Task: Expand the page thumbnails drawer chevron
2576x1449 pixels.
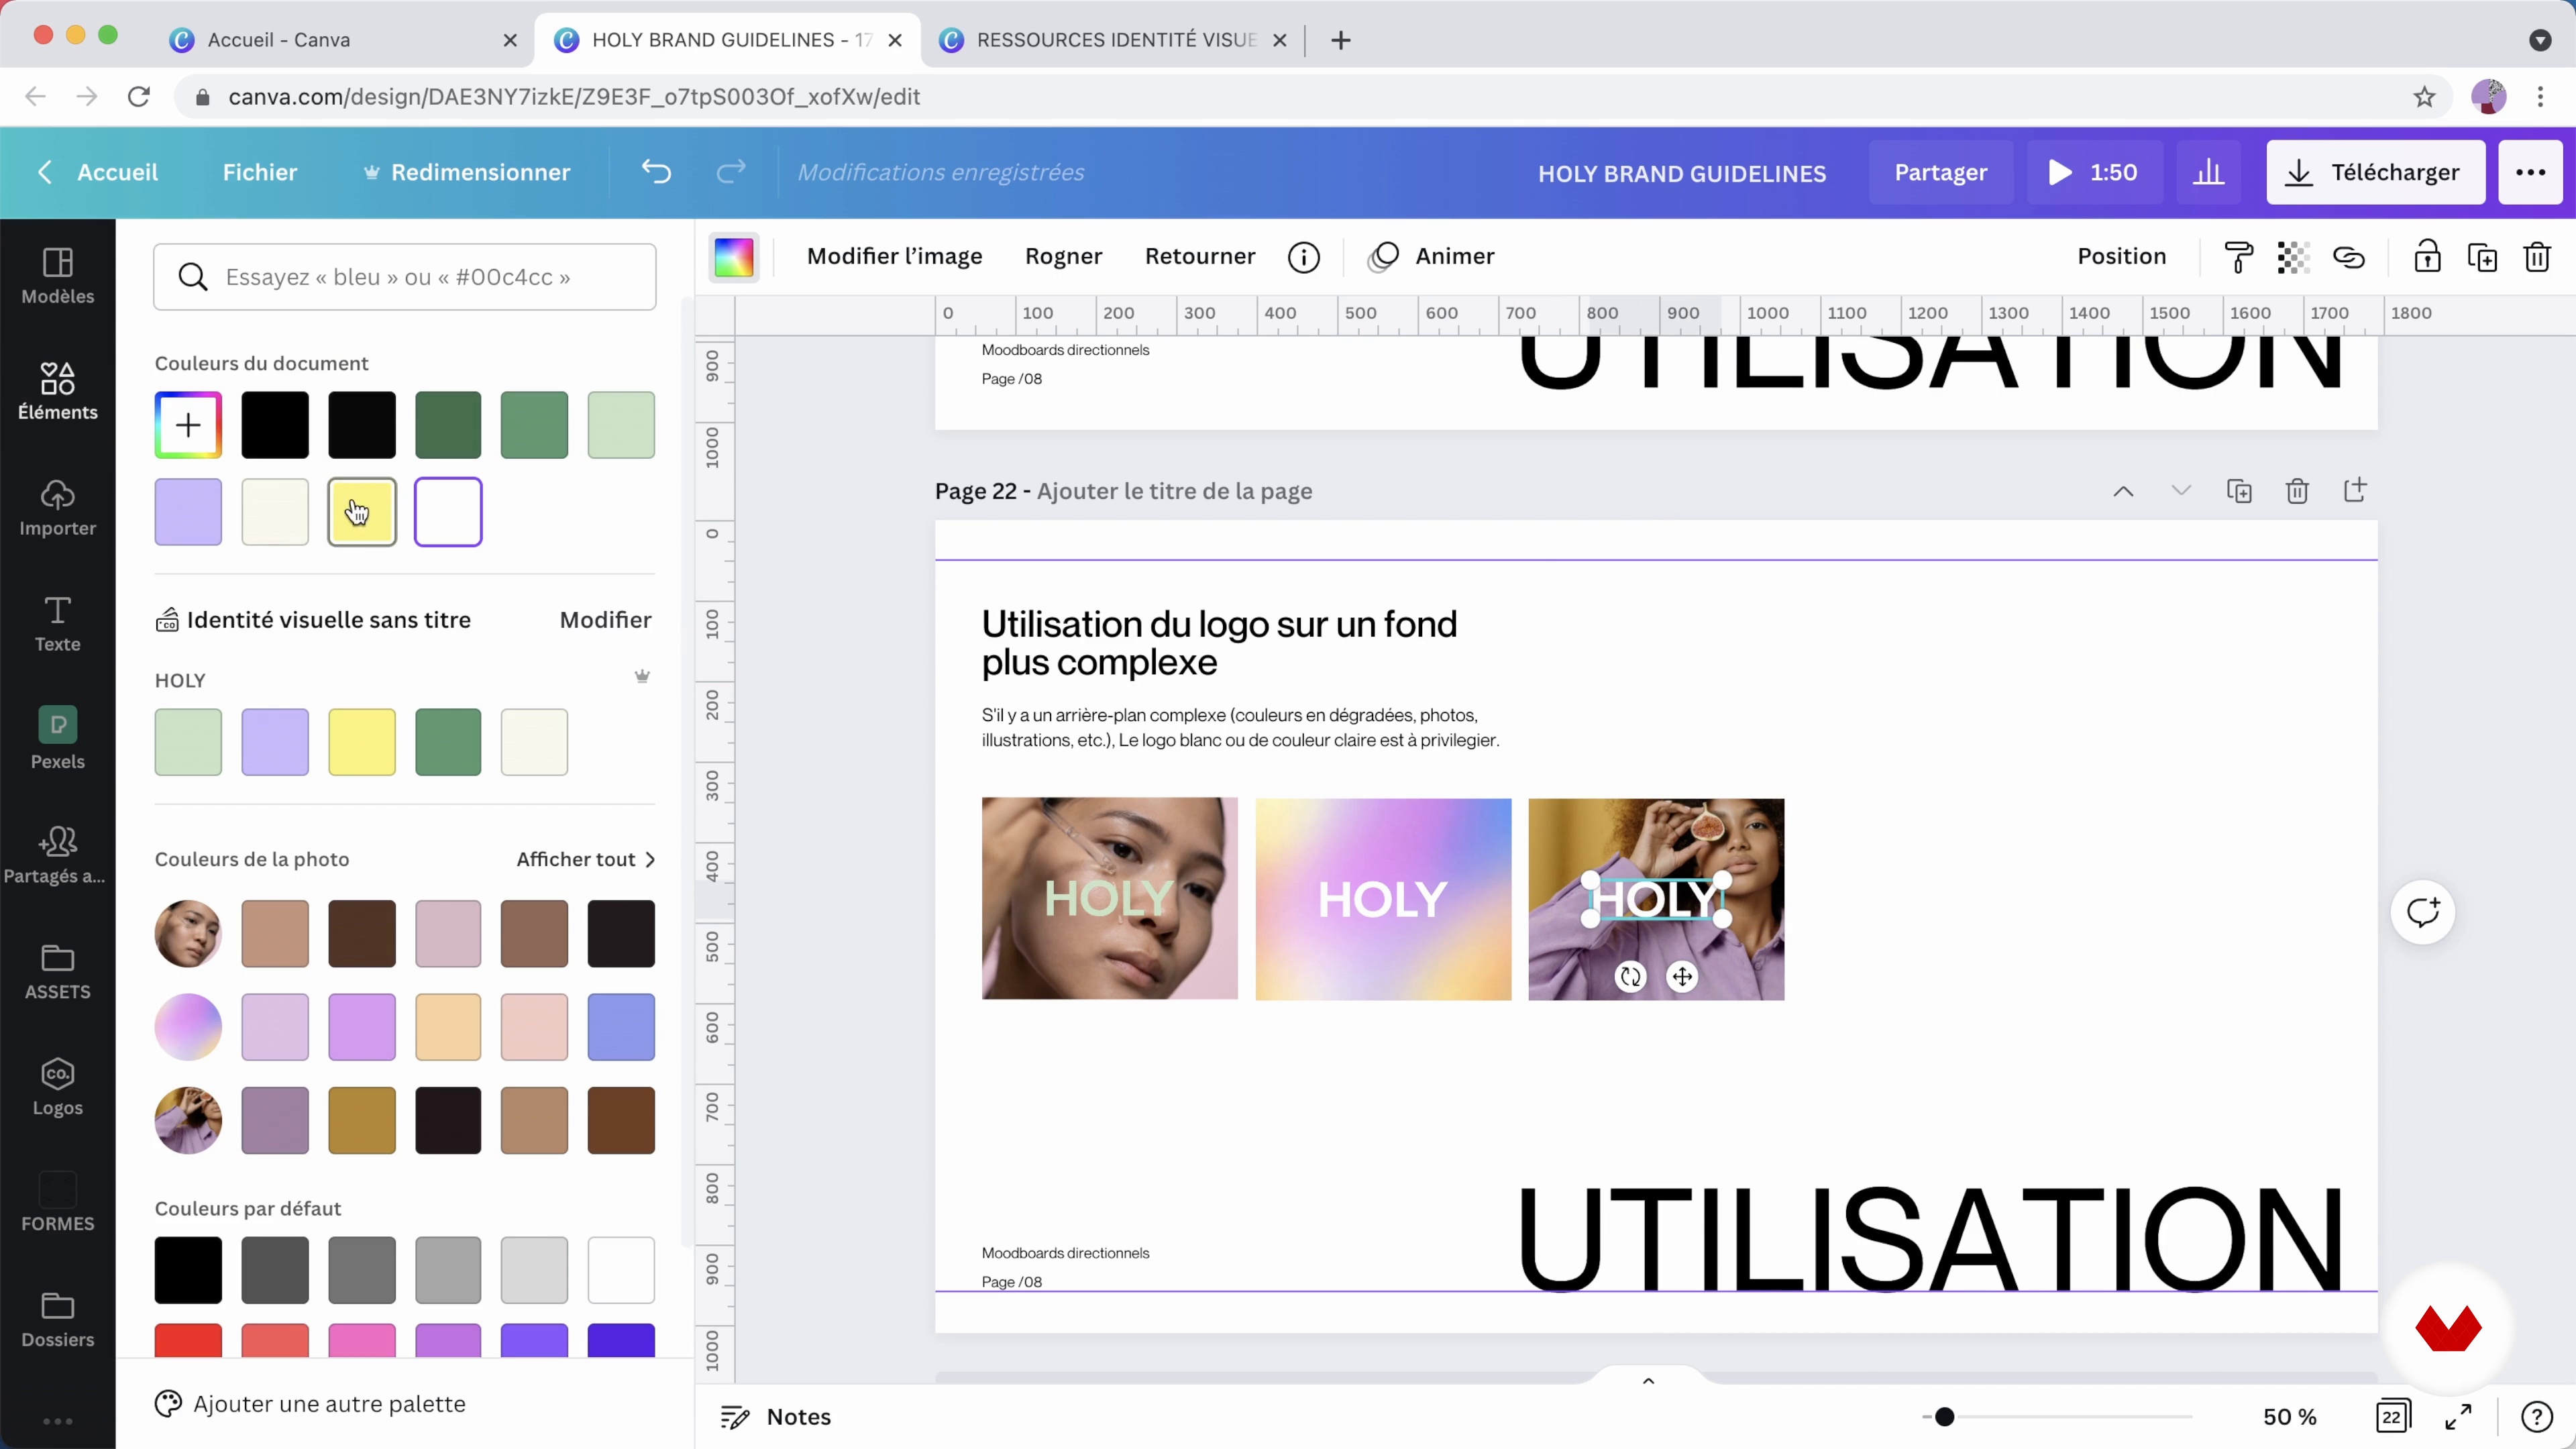Action: 1649,1381
